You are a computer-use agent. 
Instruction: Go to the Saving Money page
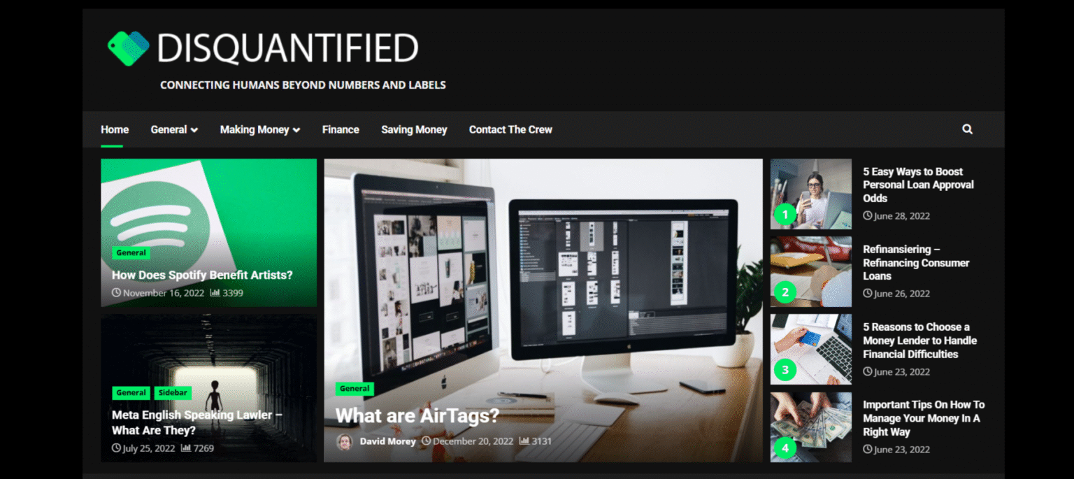(x=414, y=129)
